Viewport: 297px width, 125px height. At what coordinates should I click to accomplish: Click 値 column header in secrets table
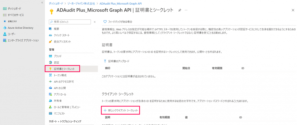click(186, 117)
